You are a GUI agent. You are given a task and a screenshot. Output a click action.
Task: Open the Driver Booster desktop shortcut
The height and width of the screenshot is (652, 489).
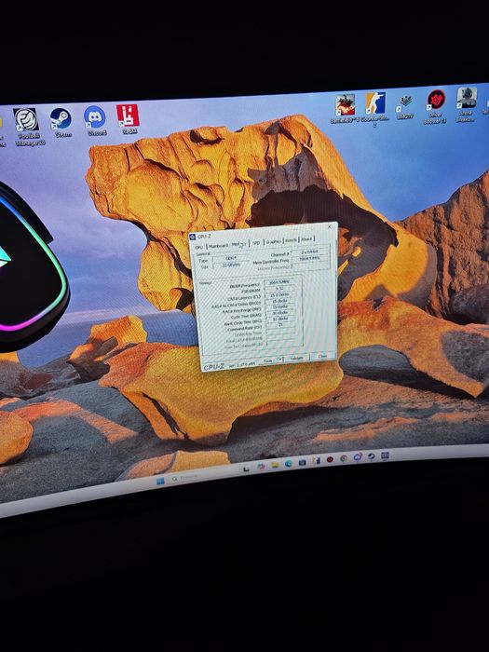coord(436,106)
